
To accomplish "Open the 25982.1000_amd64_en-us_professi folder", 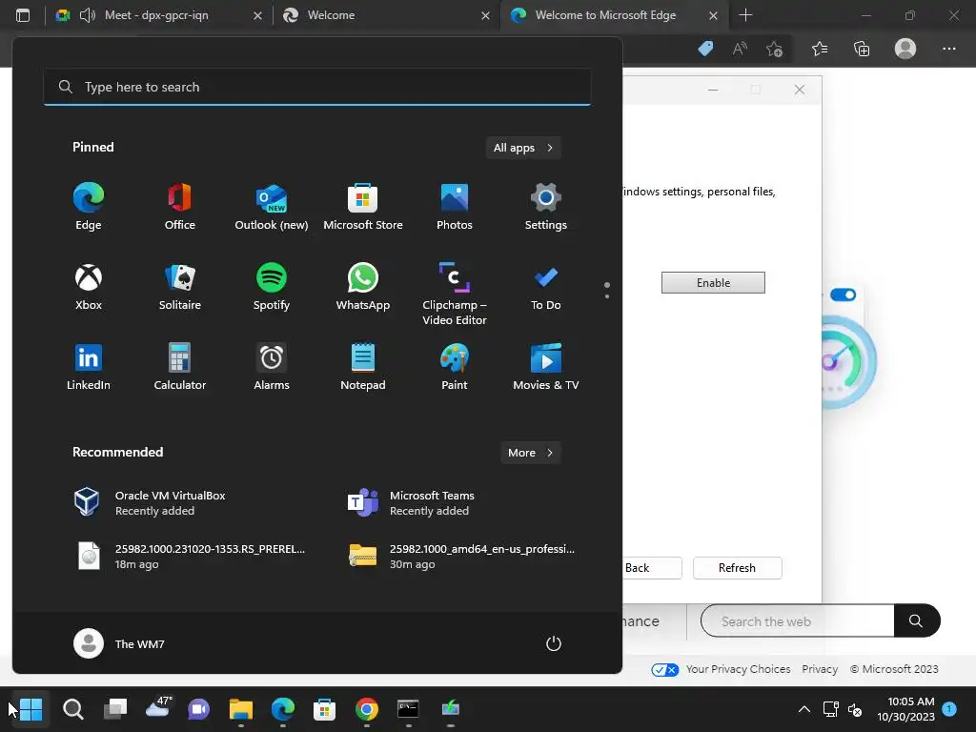I will 460,556.
